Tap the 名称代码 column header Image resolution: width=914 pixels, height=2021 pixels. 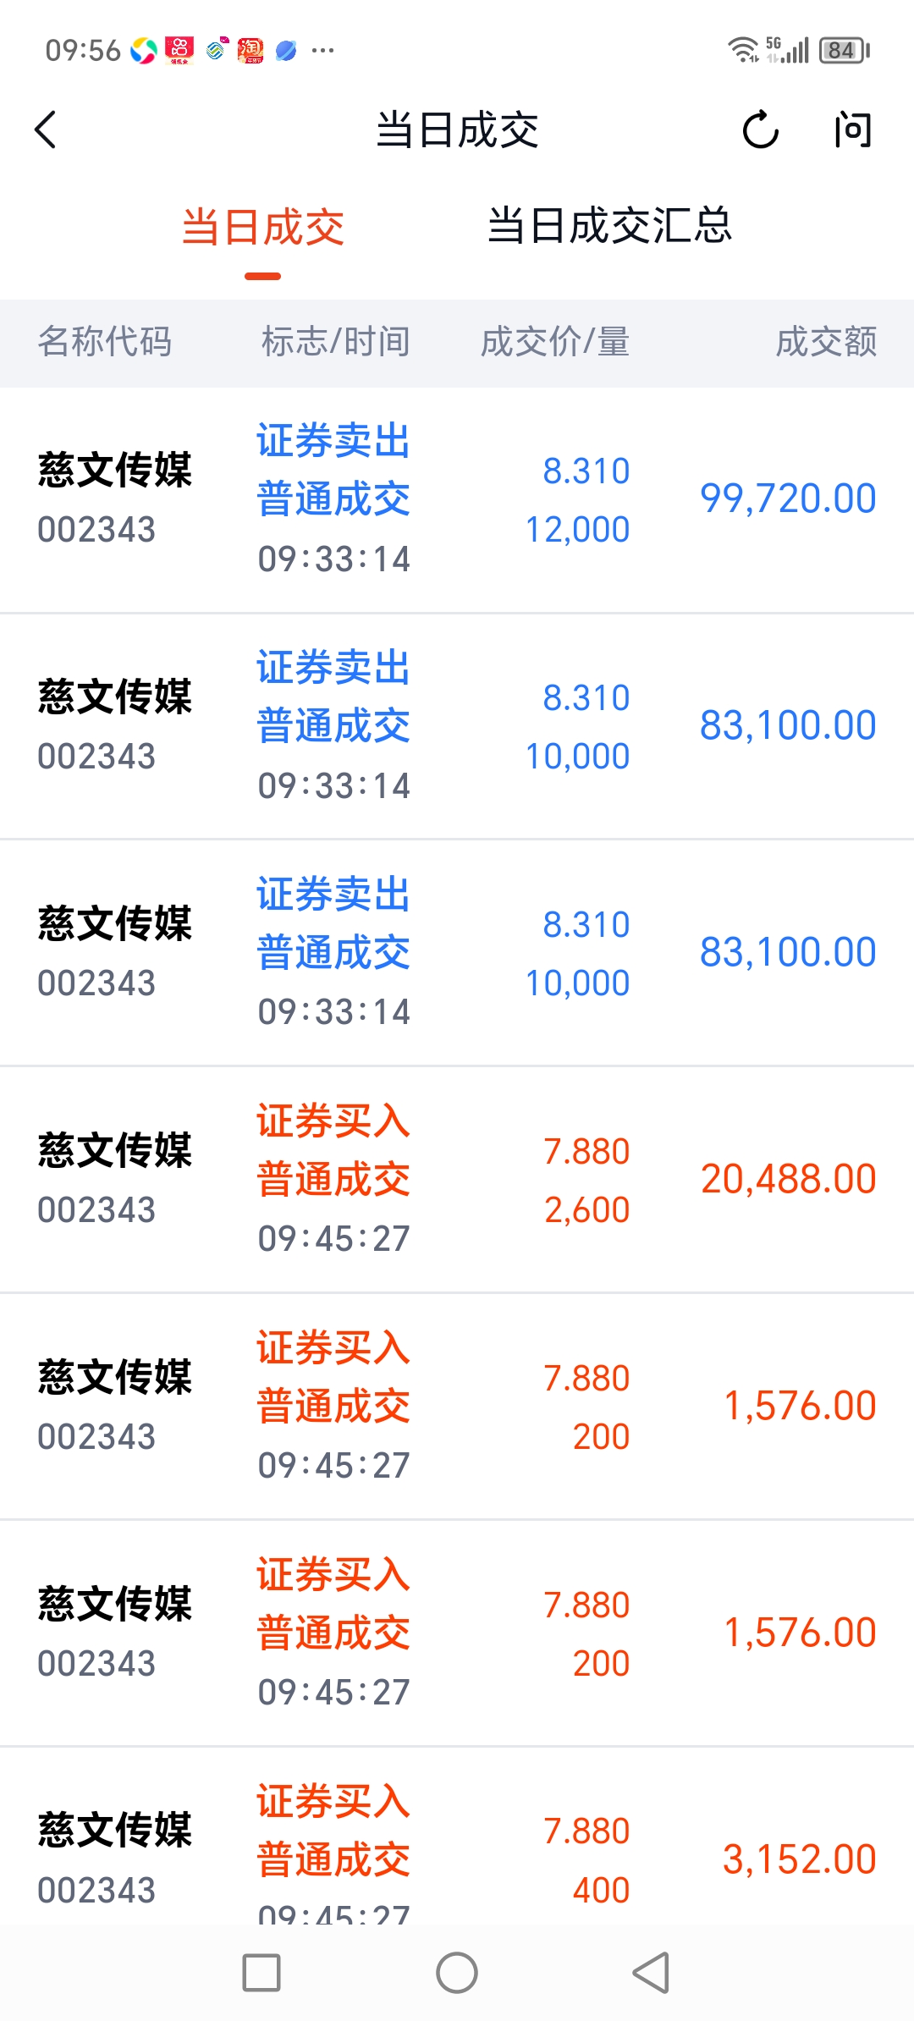(105, 343)
